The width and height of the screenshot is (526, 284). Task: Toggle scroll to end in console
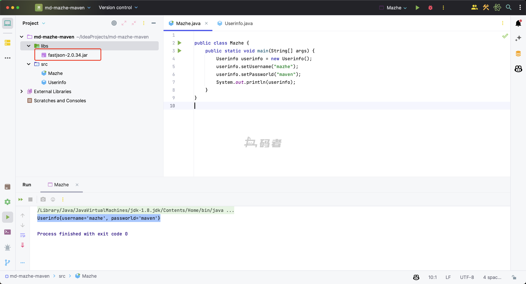click(x=23, y=245)
